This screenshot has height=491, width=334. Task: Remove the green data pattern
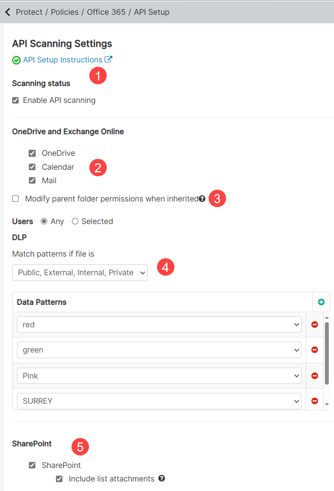pyautogui.click(x=314, y=350)
